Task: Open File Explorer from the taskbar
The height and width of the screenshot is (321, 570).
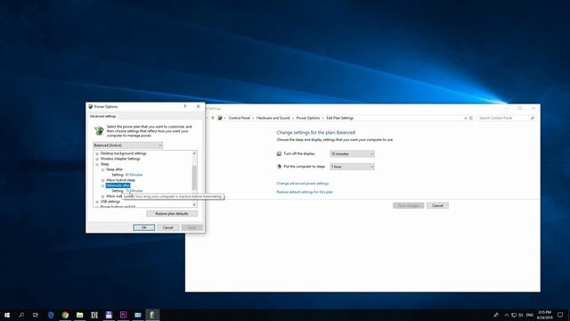Action: (x=79, y=315)
